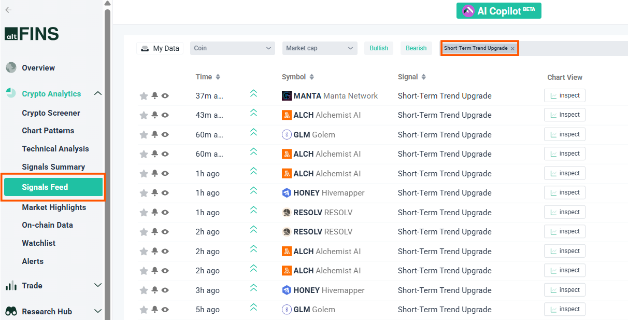Click the MANTA coin logo icon

pos(287,96)
